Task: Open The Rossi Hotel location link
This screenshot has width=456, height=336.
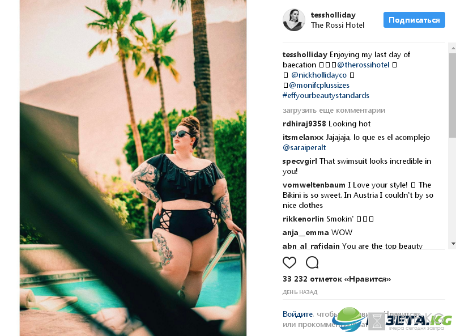Action: [338, 25]
